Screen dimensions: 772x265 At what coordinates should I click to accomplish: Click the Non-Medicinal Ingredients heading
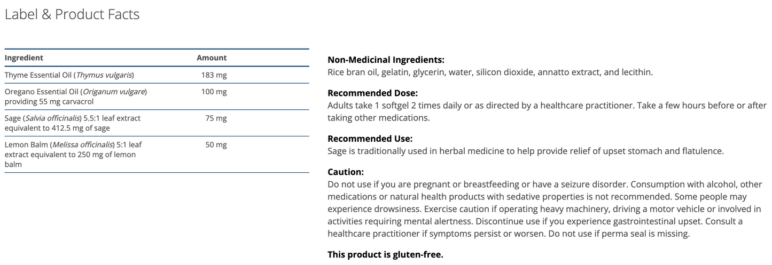[386, 60]
